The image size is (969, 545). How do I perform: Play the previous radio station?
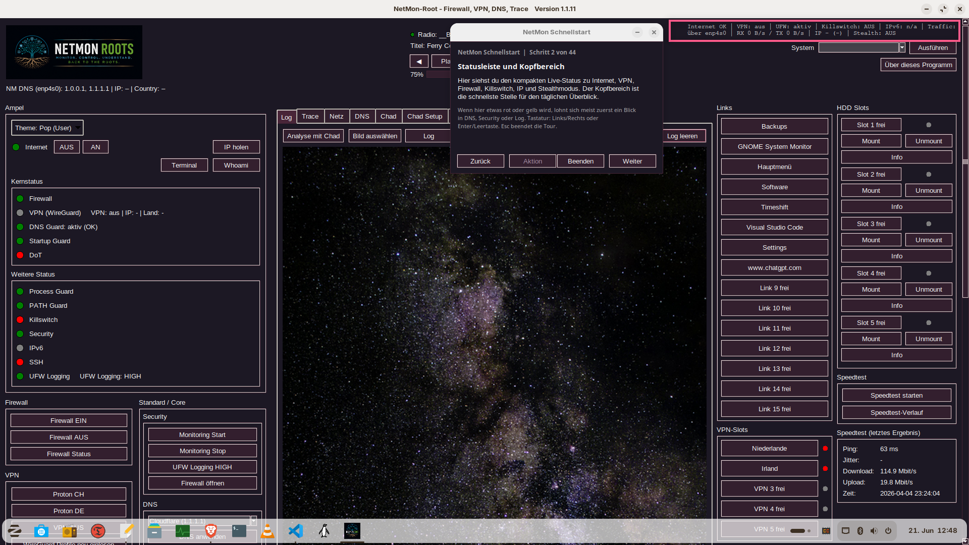(419, 61)
